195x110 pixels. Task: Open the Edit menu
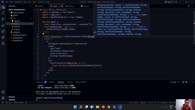pos(11,2)
